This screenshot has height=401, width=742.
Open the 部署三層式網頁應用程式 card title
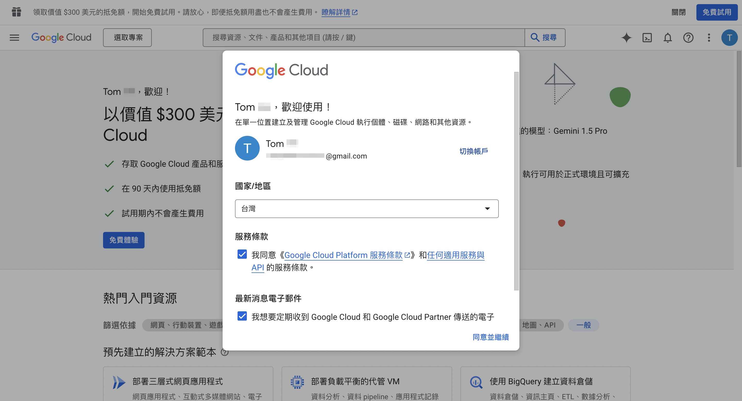(x=178, y=381)
